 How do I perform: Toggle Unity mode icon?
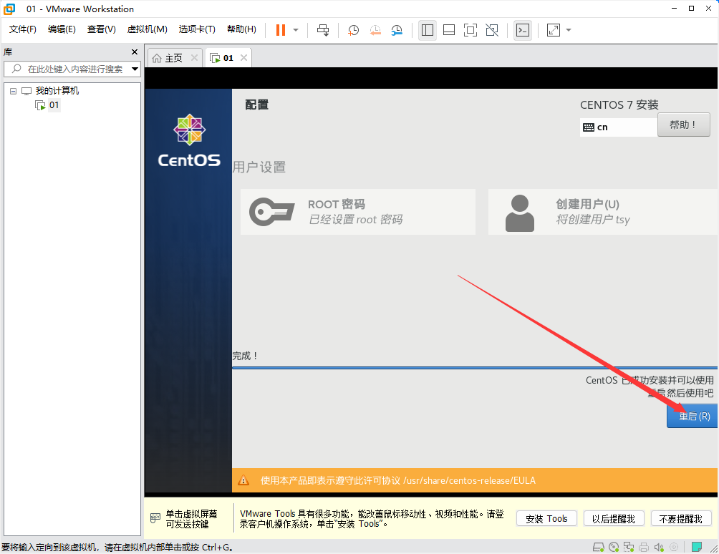click(x=492, y=30)
